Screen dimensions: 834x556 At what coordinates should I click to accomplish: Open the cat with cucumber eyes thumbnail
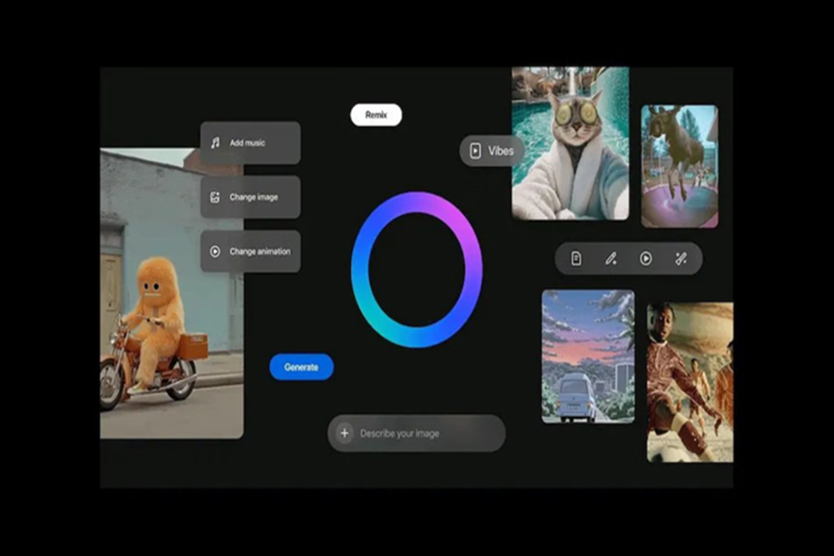pyautogui.click(x=570, y=144)
